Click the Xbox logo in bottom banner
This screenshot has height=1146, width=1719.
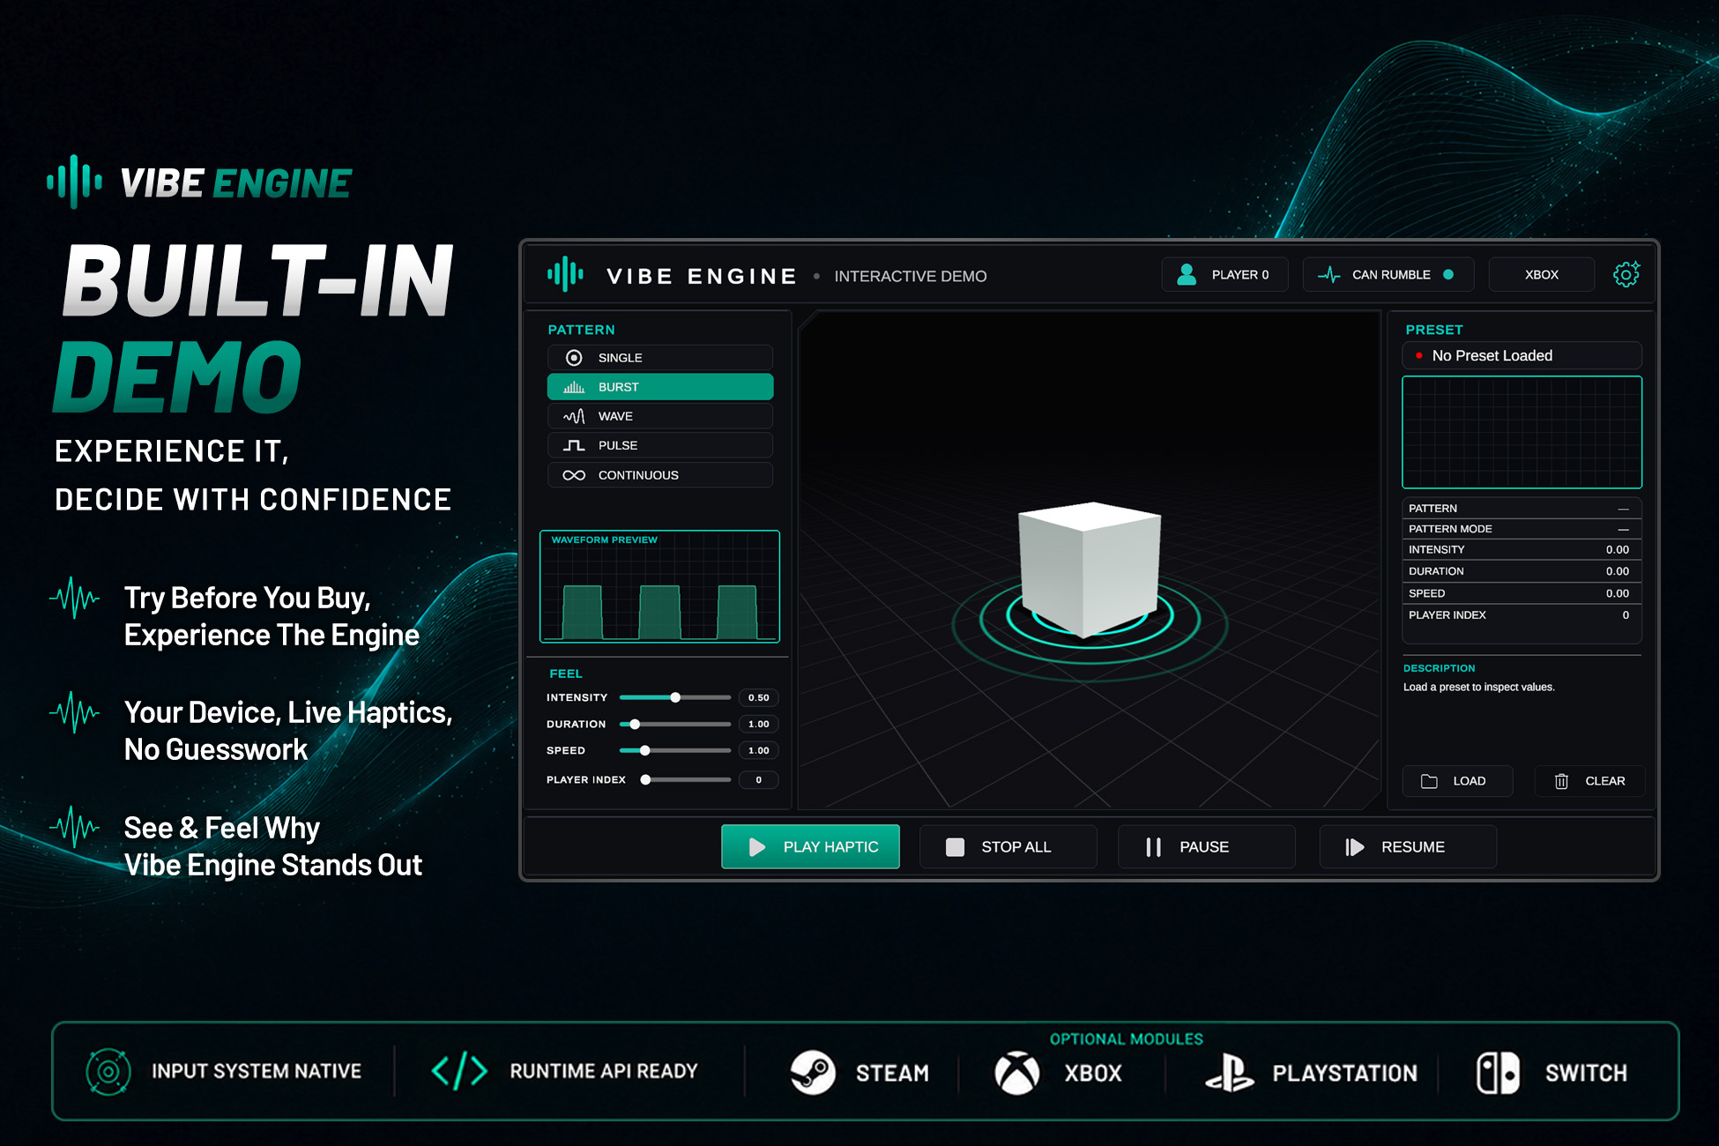1017,1073
